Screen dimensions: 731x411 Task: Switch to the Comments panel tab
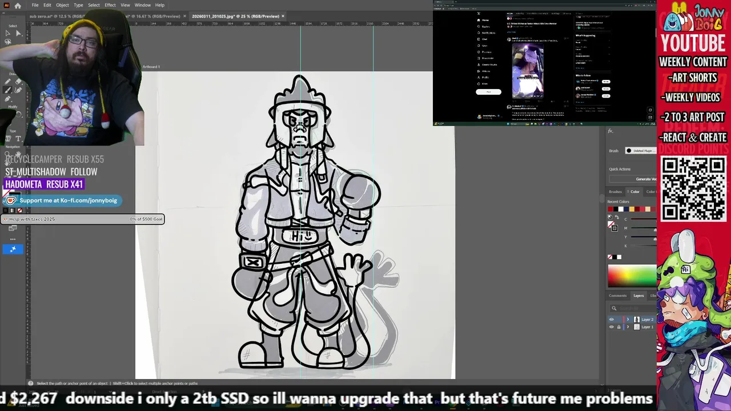[x=617, y=296]
